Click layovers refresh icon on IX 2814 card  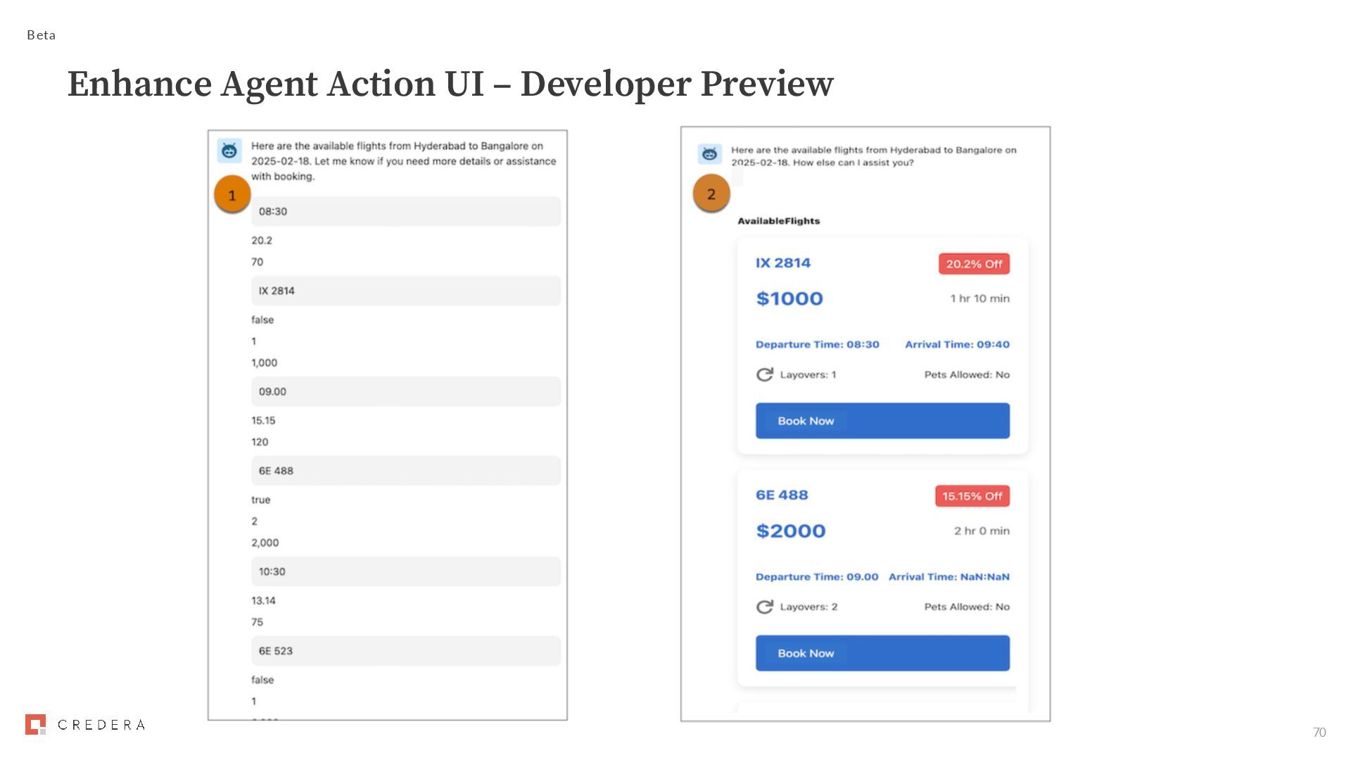coord(764,374)
